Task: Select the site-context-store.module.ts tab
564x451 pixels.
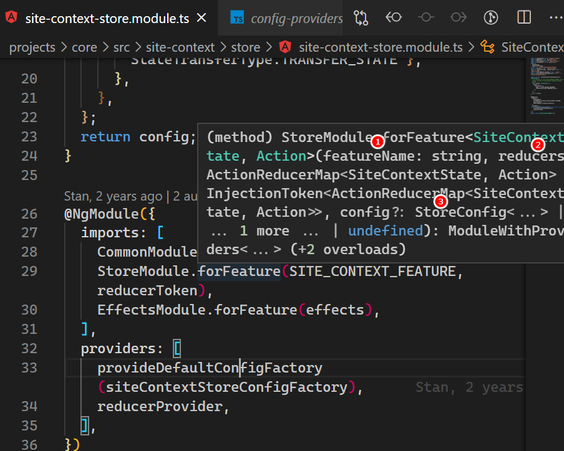Action: tap(107, 18)
